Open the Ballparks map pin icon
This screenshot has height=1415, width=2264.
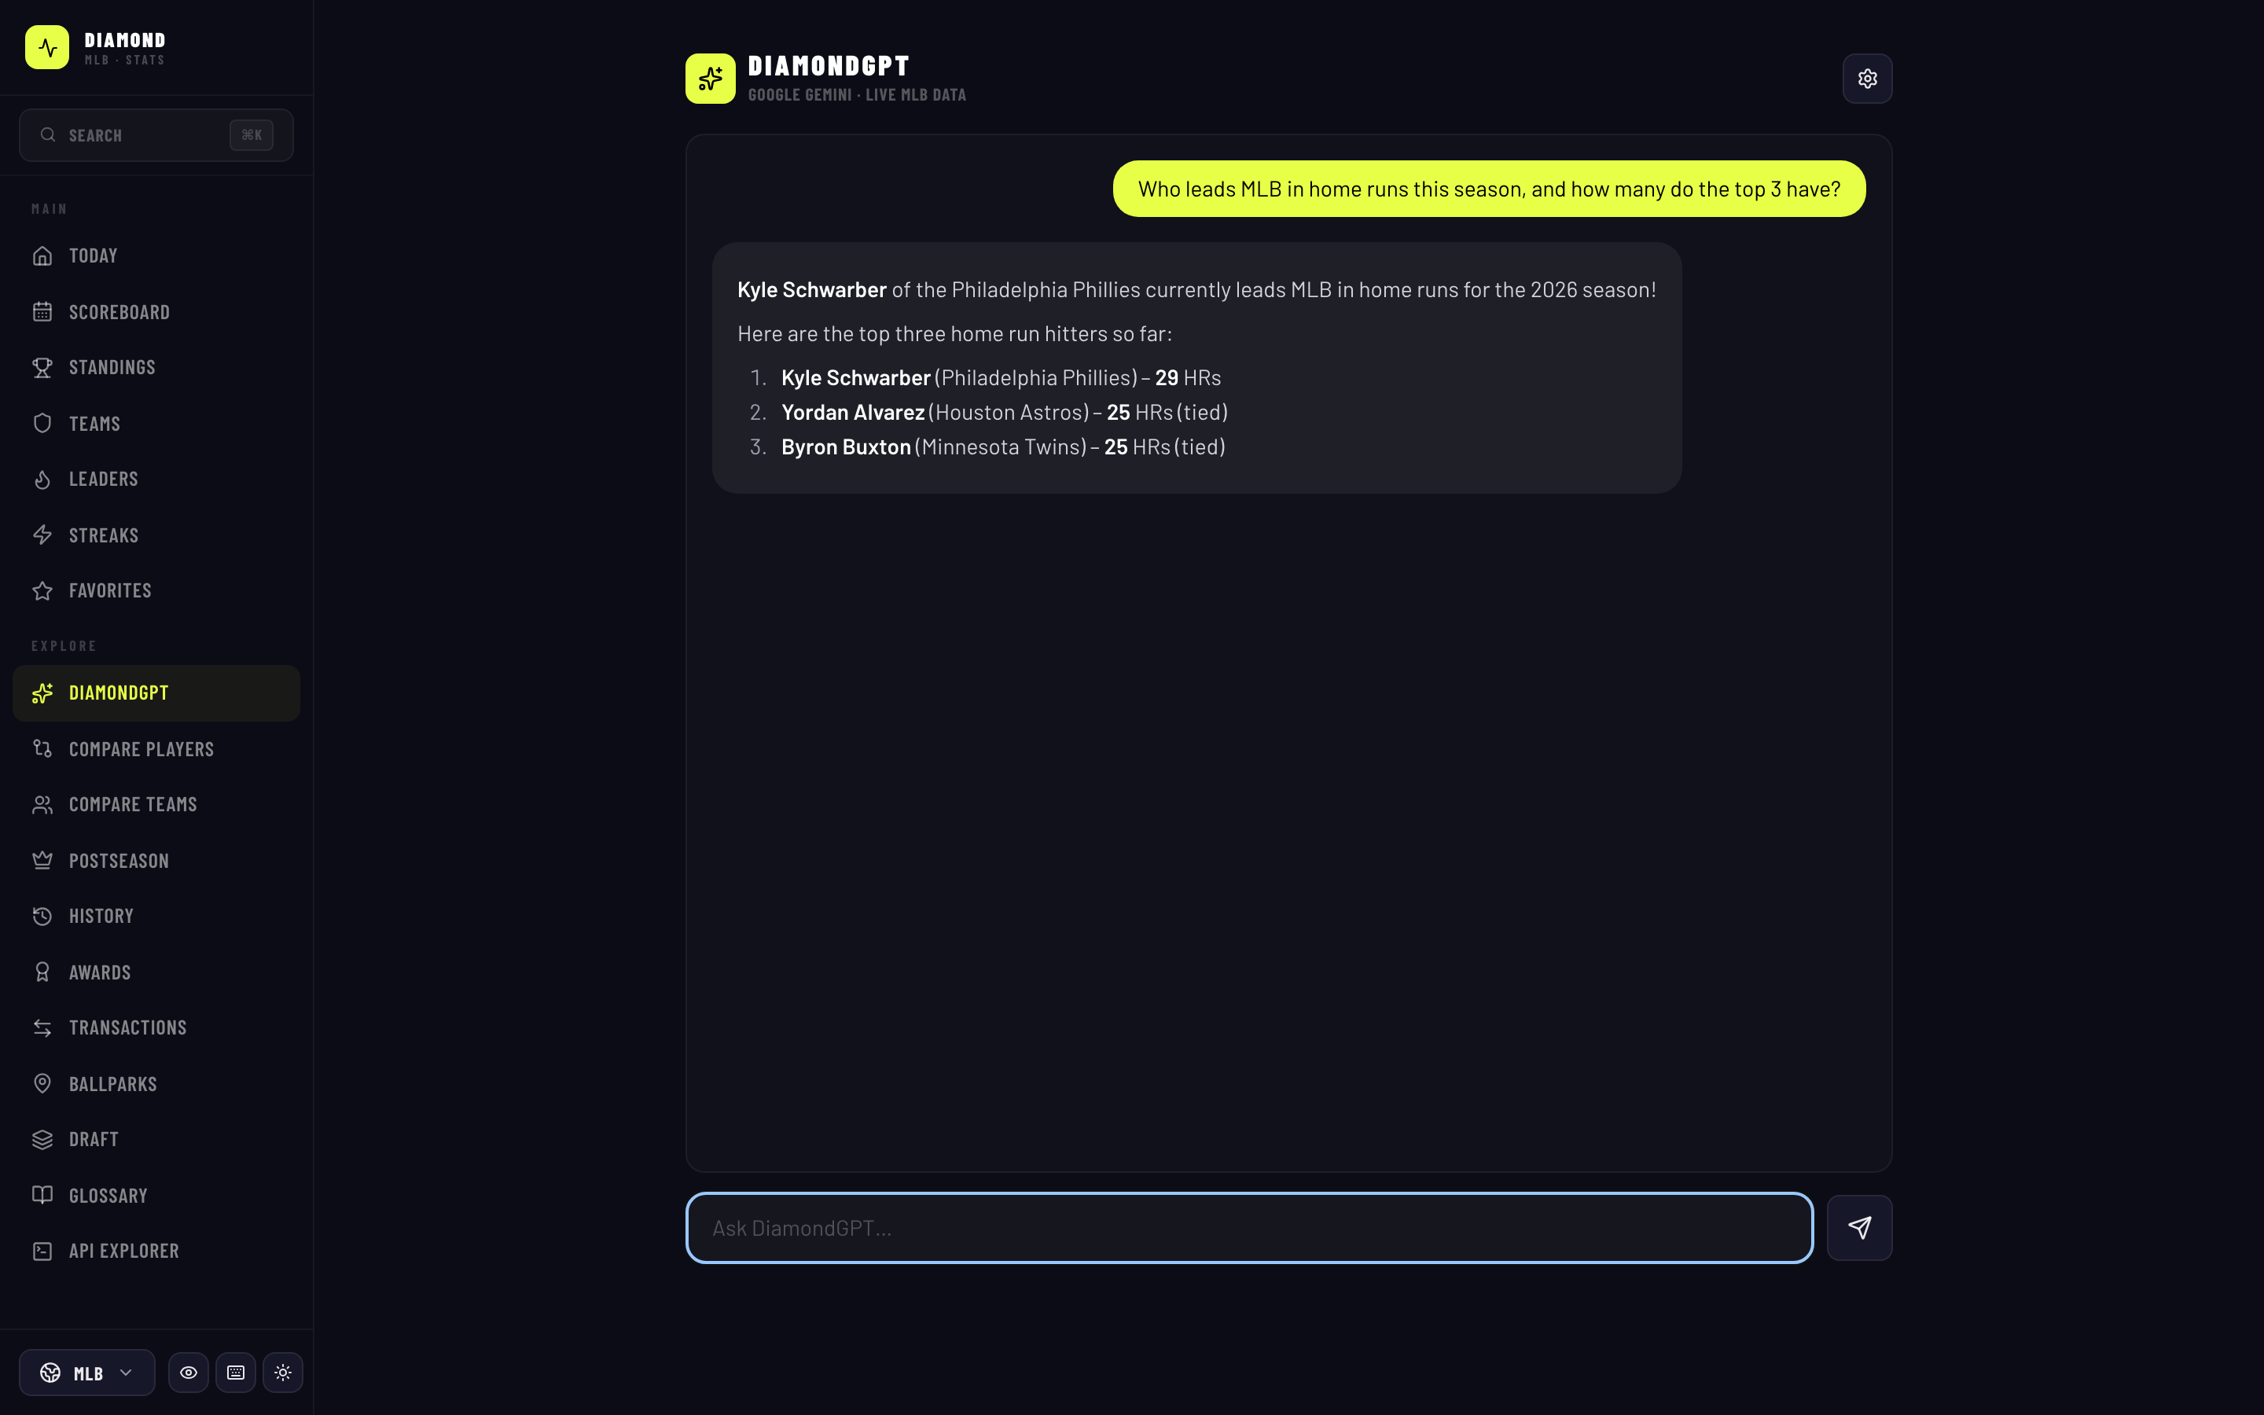42,1084
